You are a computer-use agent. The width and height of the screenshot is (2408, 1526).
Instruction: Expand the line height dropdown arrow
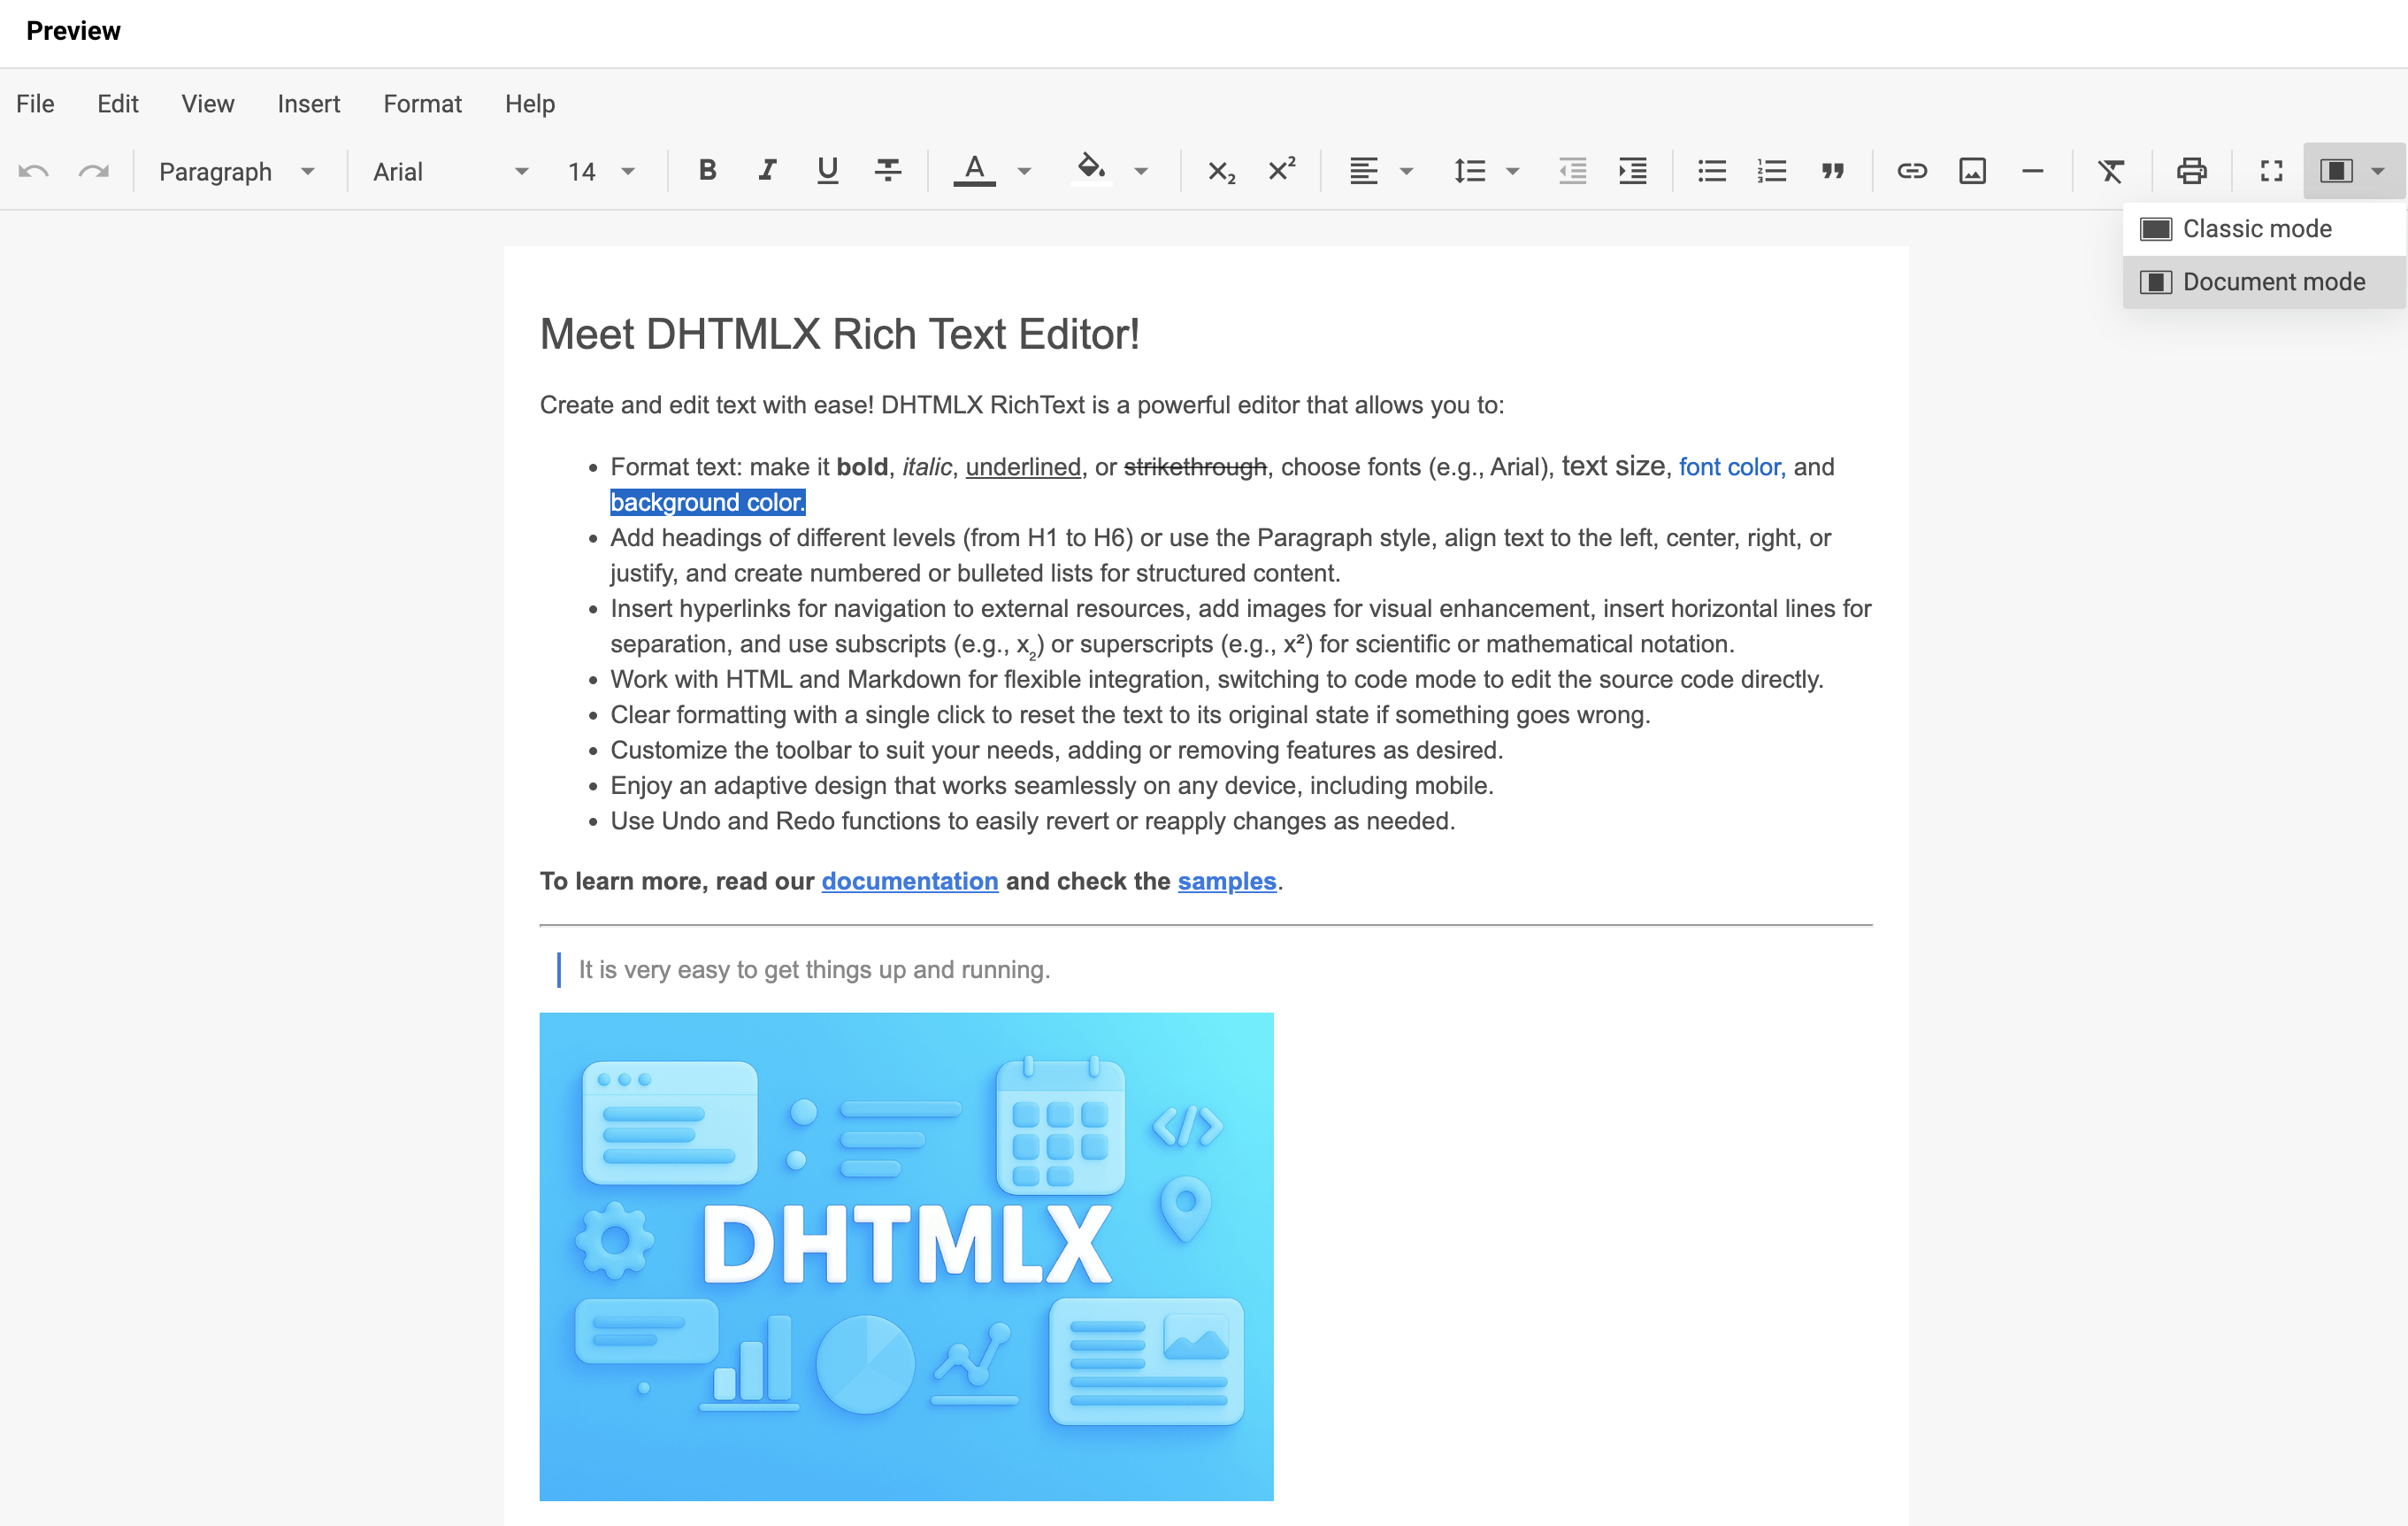pos(1513,171)
